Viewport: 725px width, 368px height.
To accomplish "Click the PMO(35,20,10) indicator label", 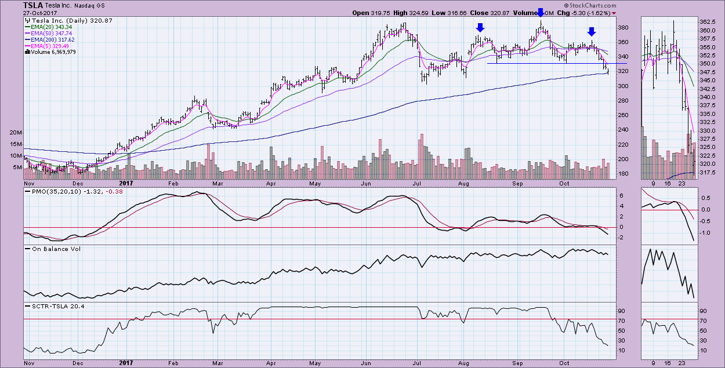I will (x=52, y=192).
